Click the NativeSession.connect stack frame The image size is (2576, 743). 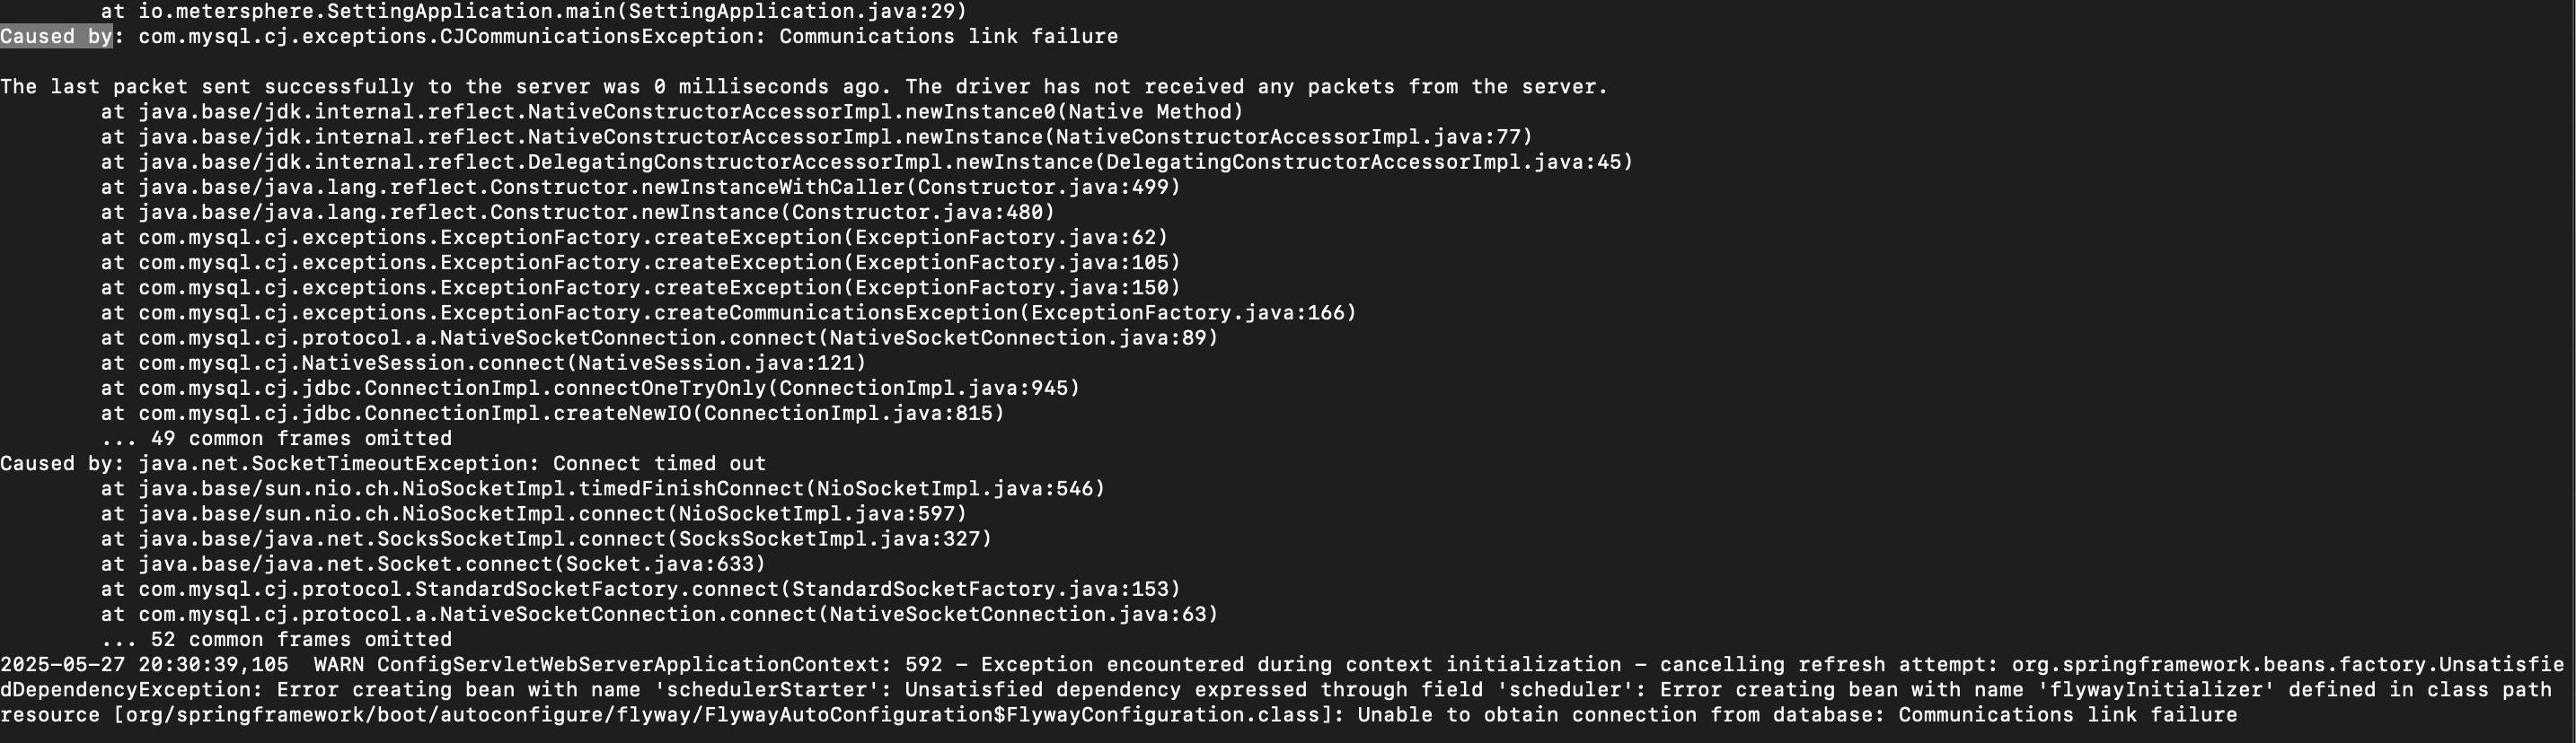tap(483, 363)
